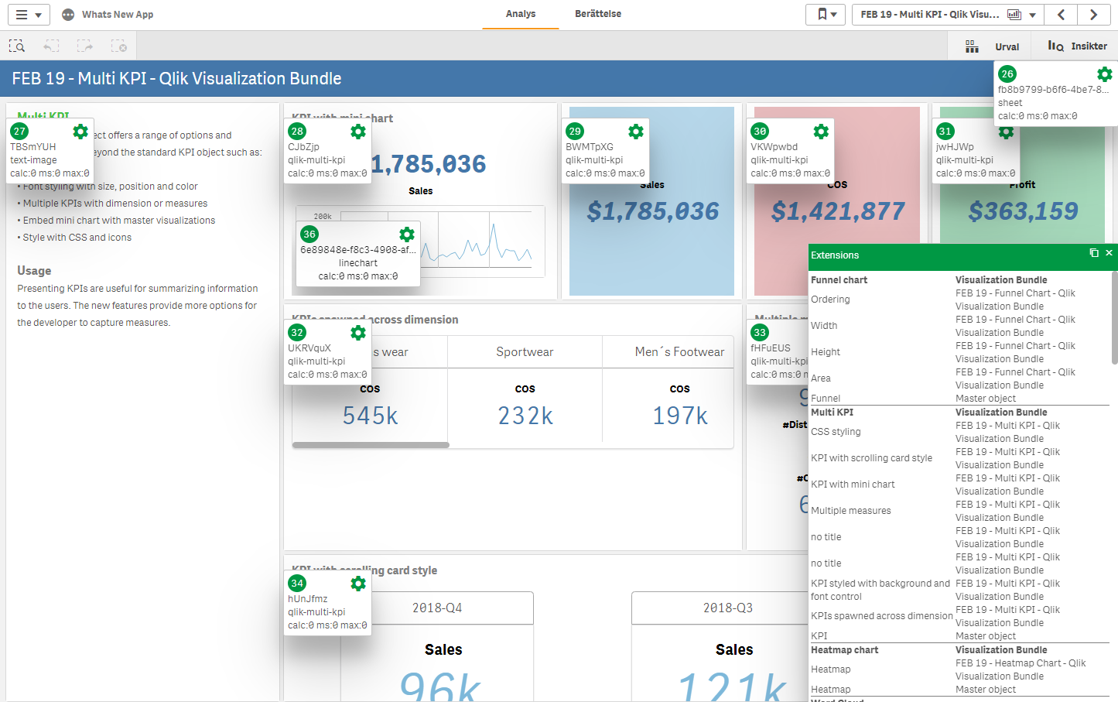Click the 'Multi KPI' group header in Extensions
Screen dimensions: 1118x702
[x=833, y=413]
